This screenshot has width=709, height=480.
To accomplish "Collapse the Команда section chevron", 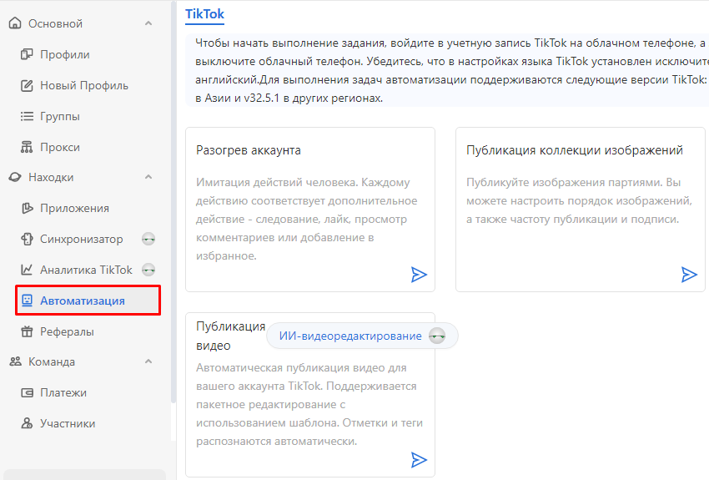I will point(148,361).
